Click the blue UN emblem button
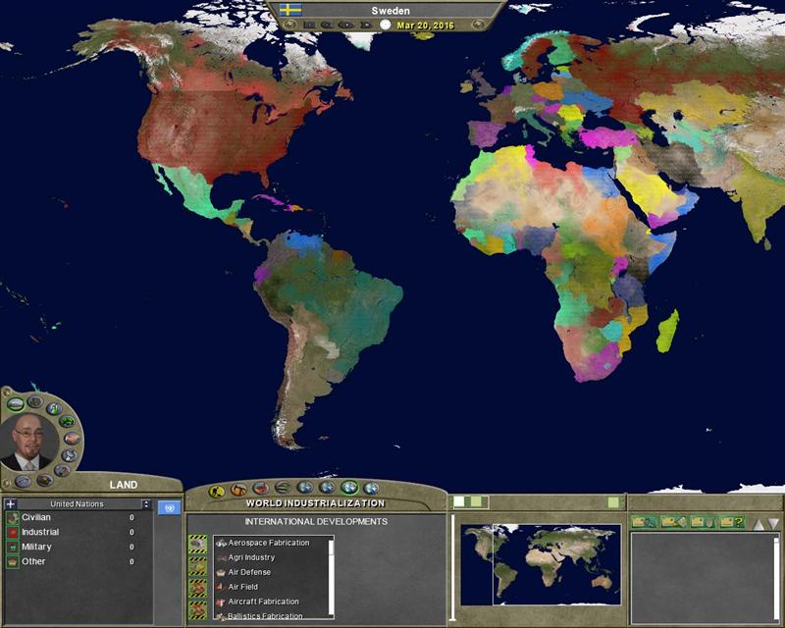Image resolution: width=785 pixels, height=628 pixels. click(169, 507)
